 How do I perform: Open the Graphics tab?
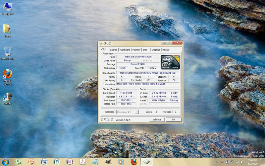(x=156, y=50)
